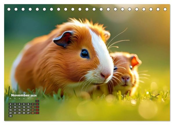Select date 6 in the calendar
This screenshot has width=174, height=125.
(28, 104)
